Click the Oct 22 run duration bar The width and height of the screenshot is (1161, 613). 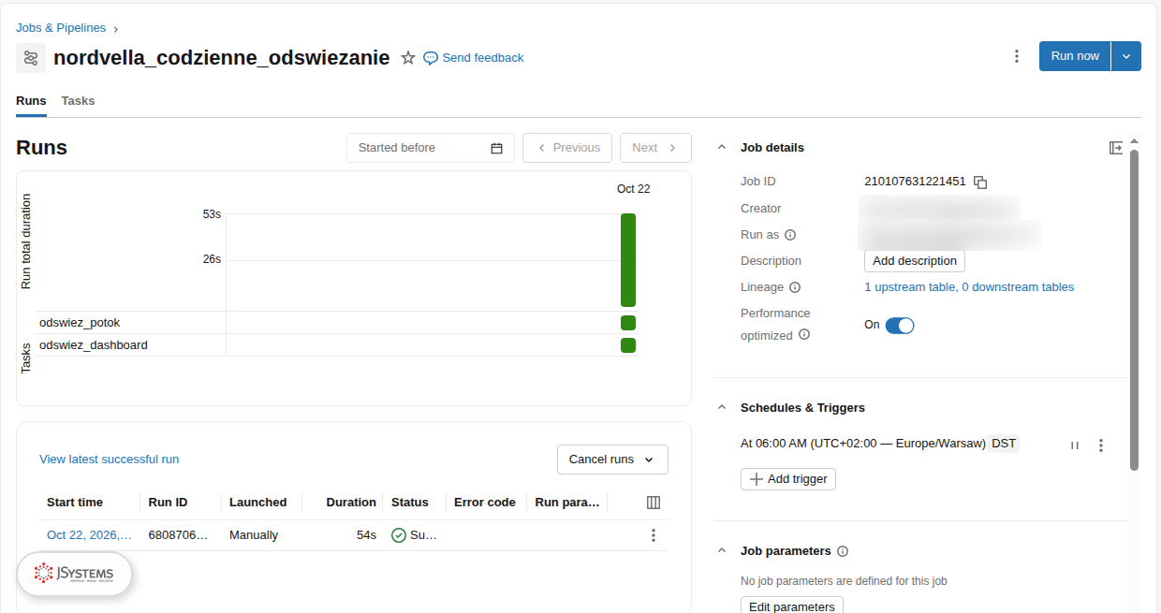click(x=628, y=260)
